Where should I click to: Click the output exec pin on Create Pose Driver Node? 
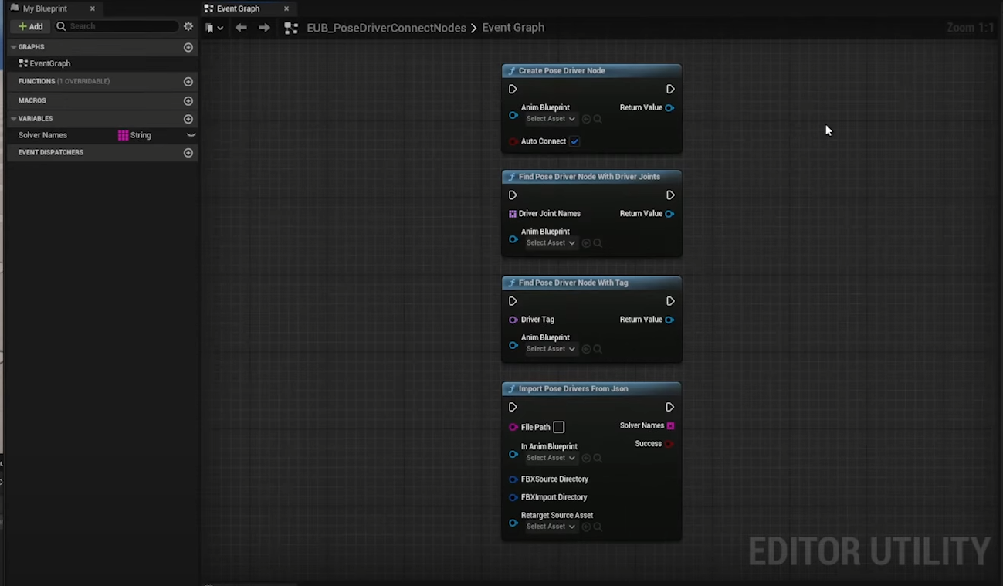pos(669,90)
